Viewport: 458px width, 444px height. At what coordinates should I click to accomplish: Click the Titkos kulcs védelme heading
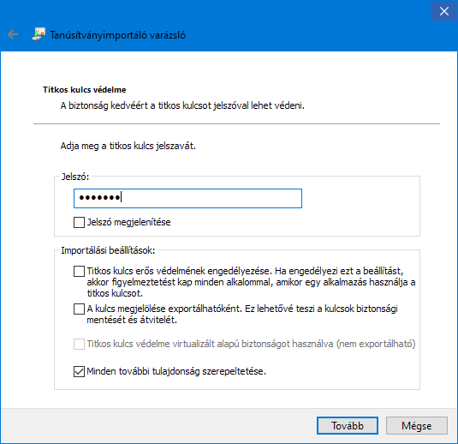(85, 89)
